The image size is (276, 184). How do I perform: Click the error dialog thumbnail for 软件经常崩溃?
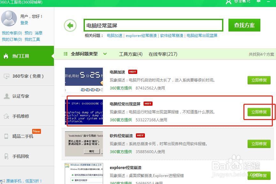point(84,144)
